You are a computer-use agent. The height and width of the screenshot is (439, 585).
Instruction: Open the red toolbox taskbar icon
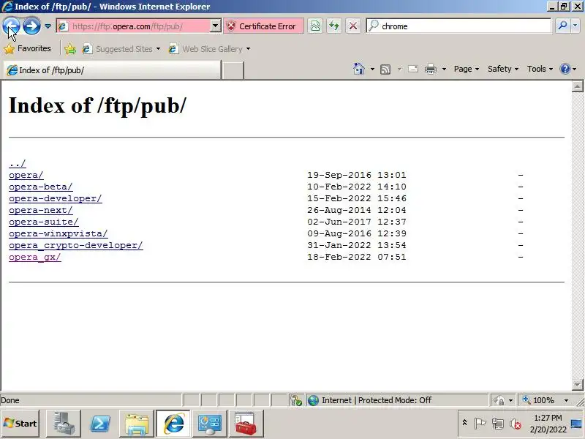coord(246,424)
